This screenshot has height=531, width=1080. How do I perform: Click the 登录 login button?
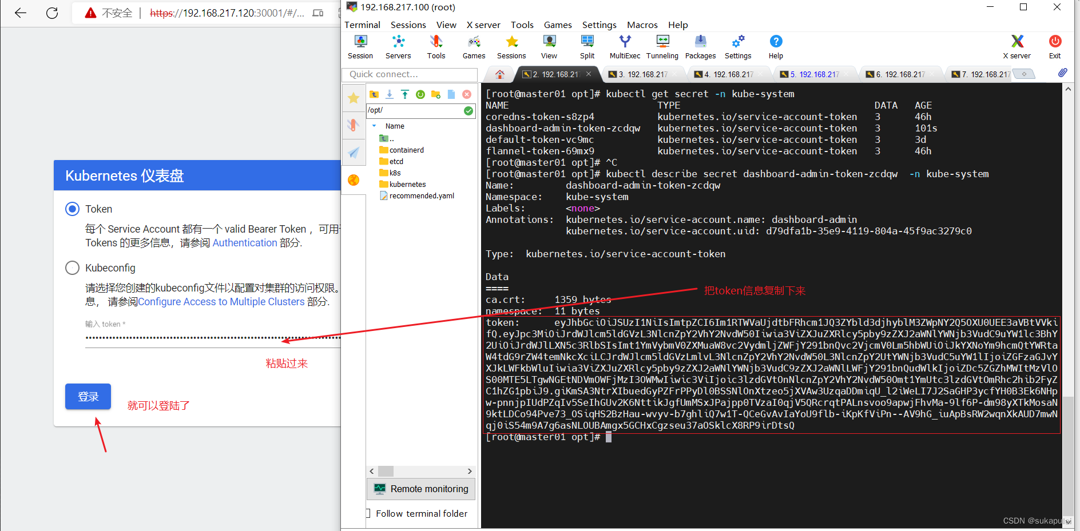point(88,396)
